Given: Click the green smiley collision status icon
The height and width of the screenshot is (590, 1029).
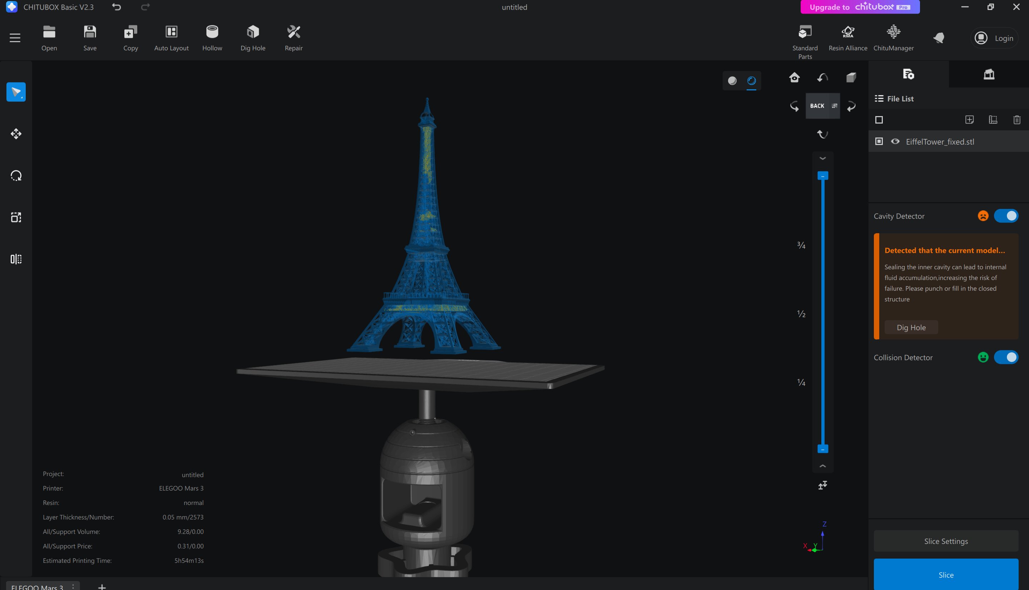Looking at the screenshot, I should click(983, 357).
